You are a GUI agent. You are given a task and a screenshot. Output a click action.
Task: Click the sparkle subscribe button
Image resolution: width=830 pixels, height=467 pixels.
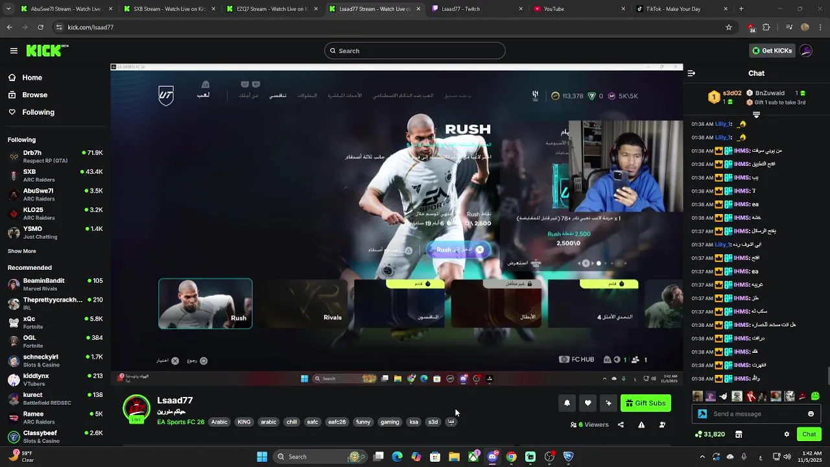608,403
